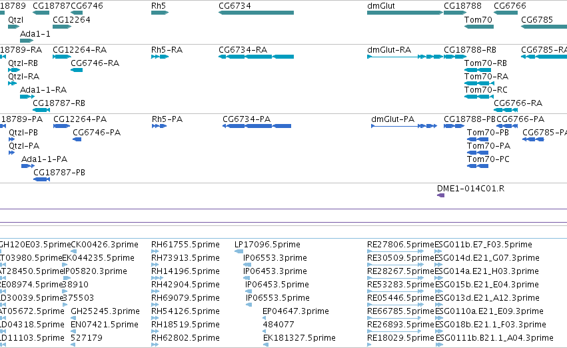
Task: Select the CG12264-RA transcript label
Action: (x=79, y=50)
